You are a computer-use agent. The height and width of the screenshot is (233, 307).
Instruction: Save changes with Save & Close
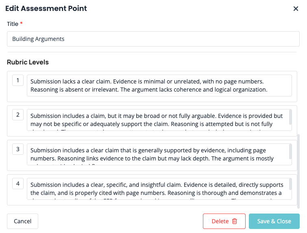(274, 221)
